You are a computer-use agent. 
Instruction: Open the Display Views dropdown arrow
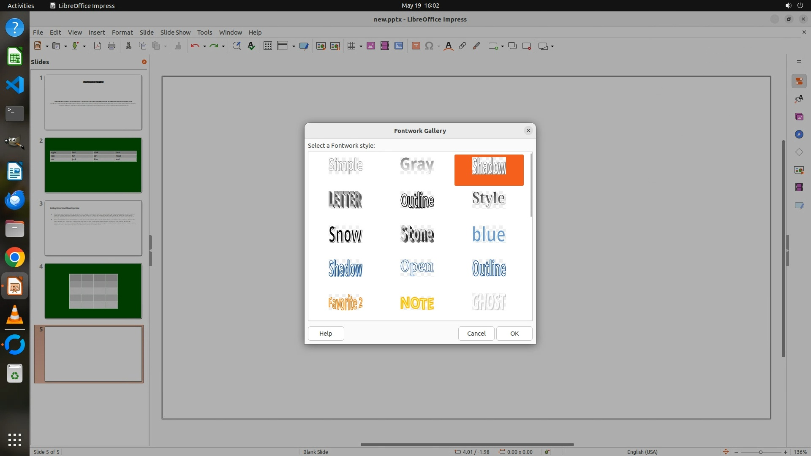click(x=294, y=46)
